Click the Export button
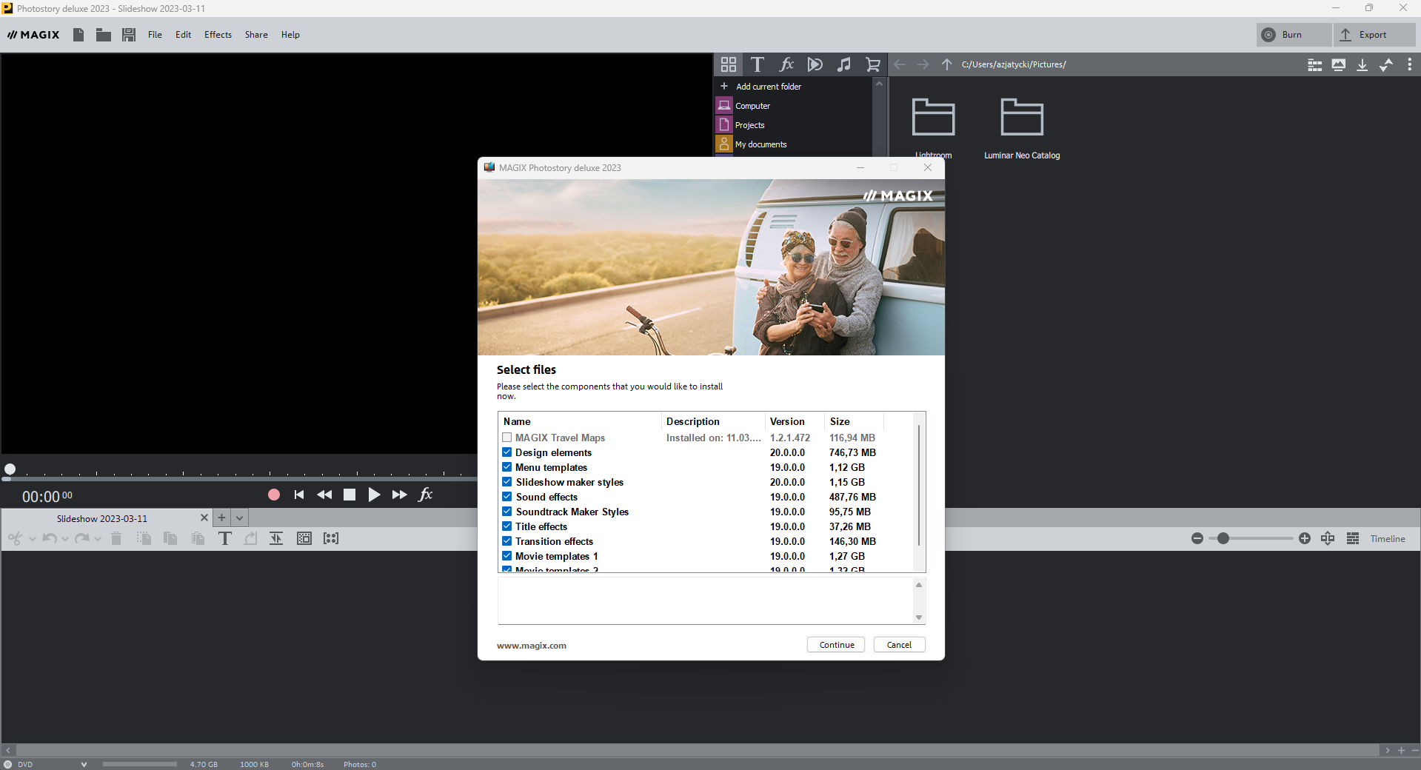This screenshot has width=1421, height=770. click(x=1374, y=35)
